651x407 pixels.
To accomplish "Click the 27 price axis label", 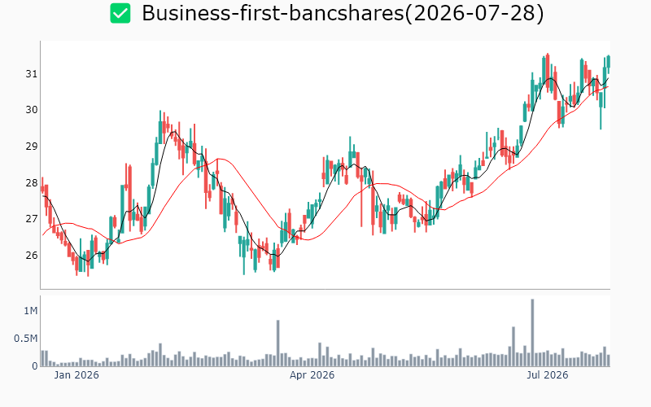I will coord(32,219).
